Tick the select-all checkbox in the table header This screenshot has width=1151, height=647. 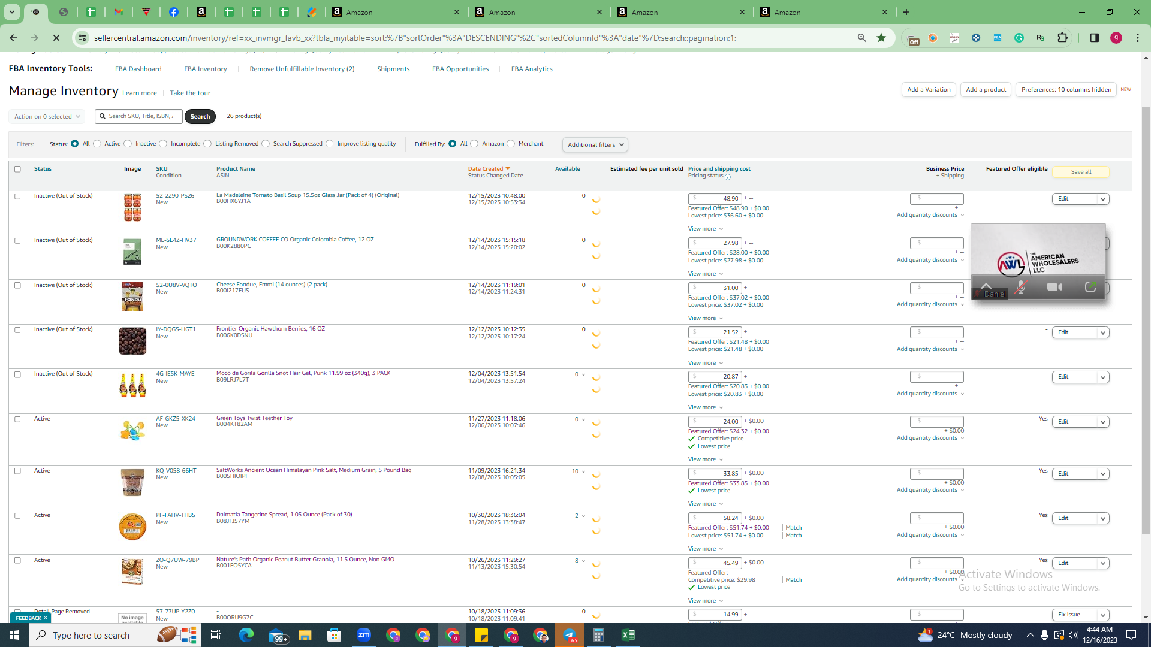tap(17, 169)
